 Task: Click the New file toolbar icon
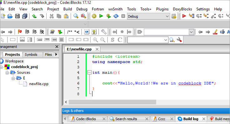[x=3, y=16]
